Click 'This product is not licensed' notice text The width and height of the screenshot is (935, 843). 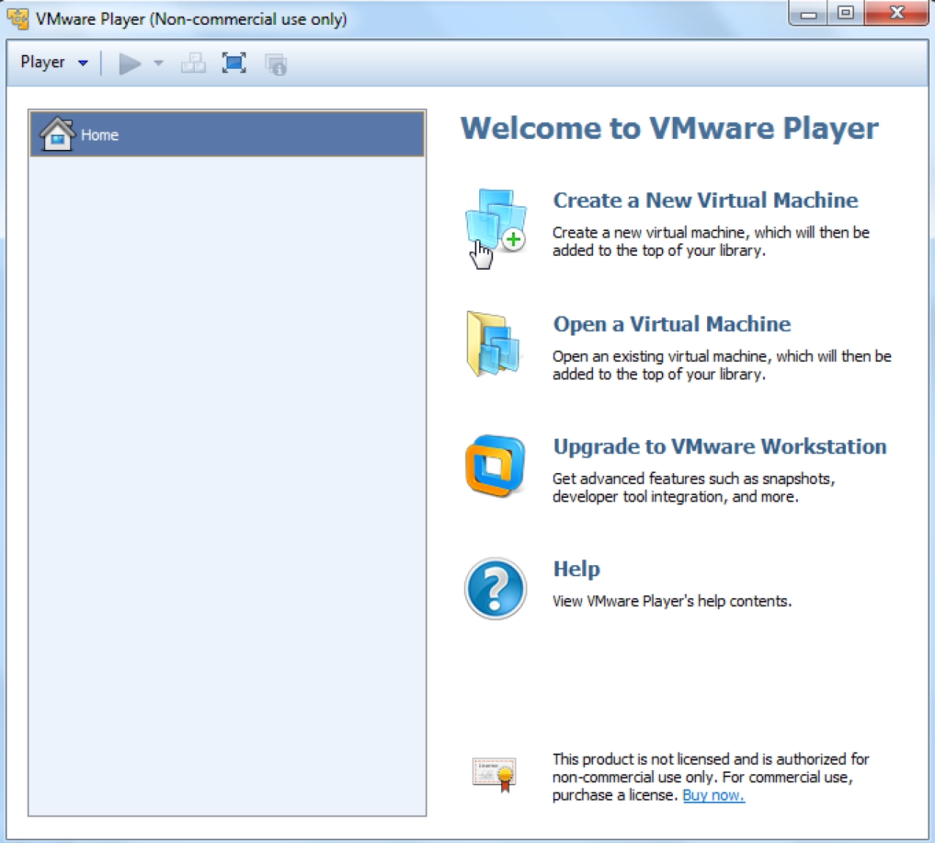(x=711, y=777)
